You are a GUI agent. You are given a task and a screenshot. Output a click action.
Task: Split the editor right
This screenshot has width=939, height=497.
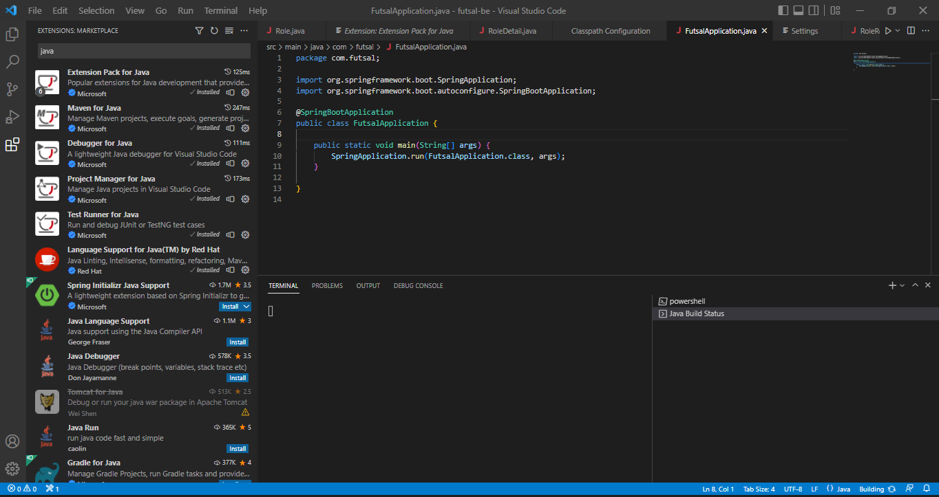point(911,31)
